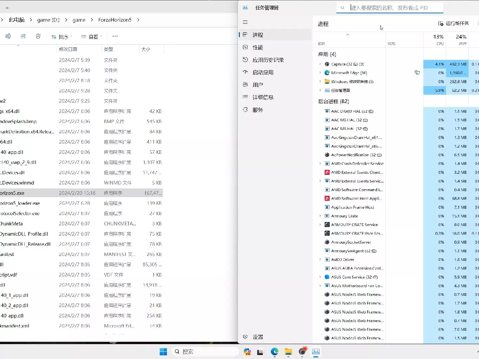The height and width of the screenshot is (359, 479).
Task: Open the 服务 tab
Action: tap(275, 110)
